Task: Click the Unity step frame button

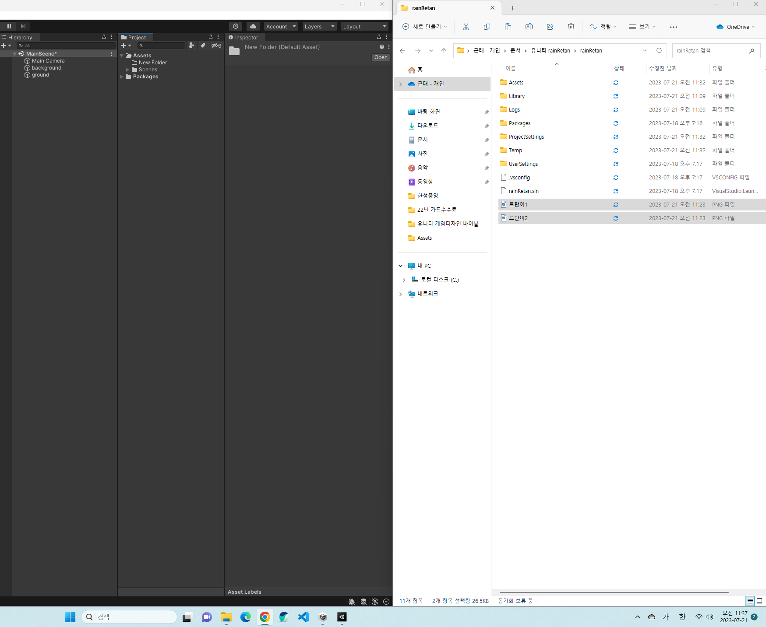Action: coord(23,26)
